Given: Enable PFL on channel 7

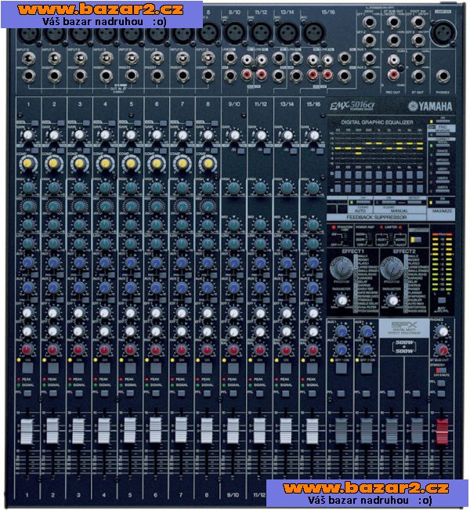Looking at the screenshot, I should [x=181, y=393].
